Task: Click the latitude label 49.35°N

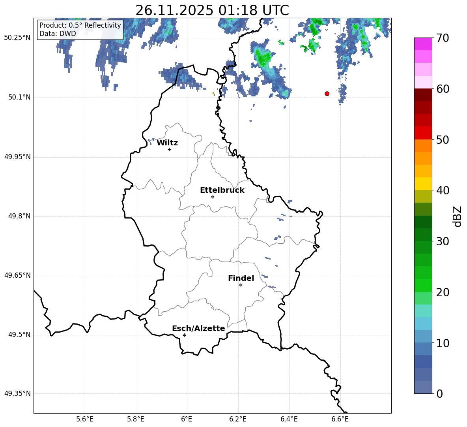Action: [x=17, y=393]
